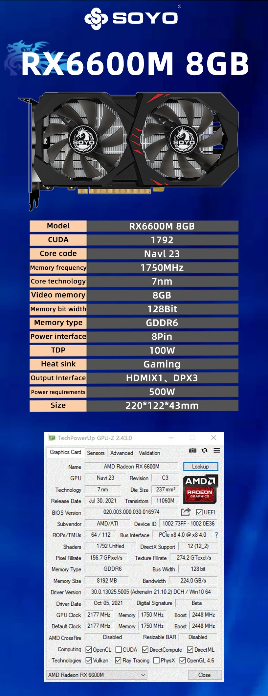Click the spec table TDP value 100W
The width and height of the screenshot is (268, 696).
[162, 350]
